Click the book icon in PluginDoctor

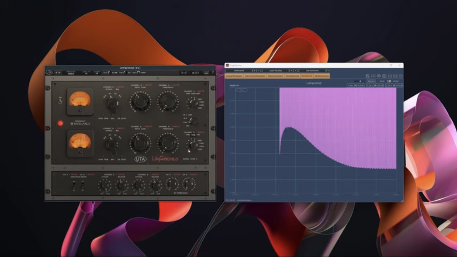pyautogui.click(x=373, y=76)
